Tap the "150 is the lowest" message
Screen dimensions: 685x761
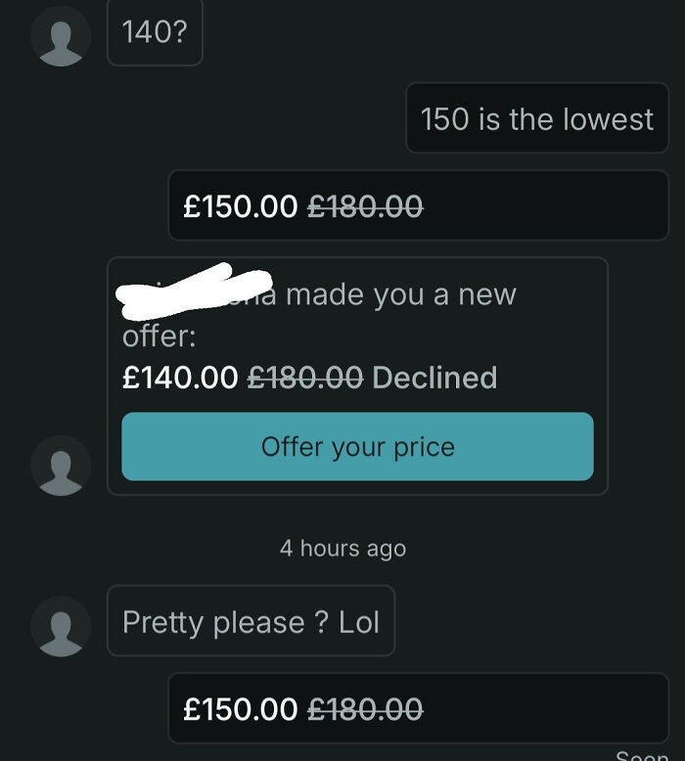[536, 119]
